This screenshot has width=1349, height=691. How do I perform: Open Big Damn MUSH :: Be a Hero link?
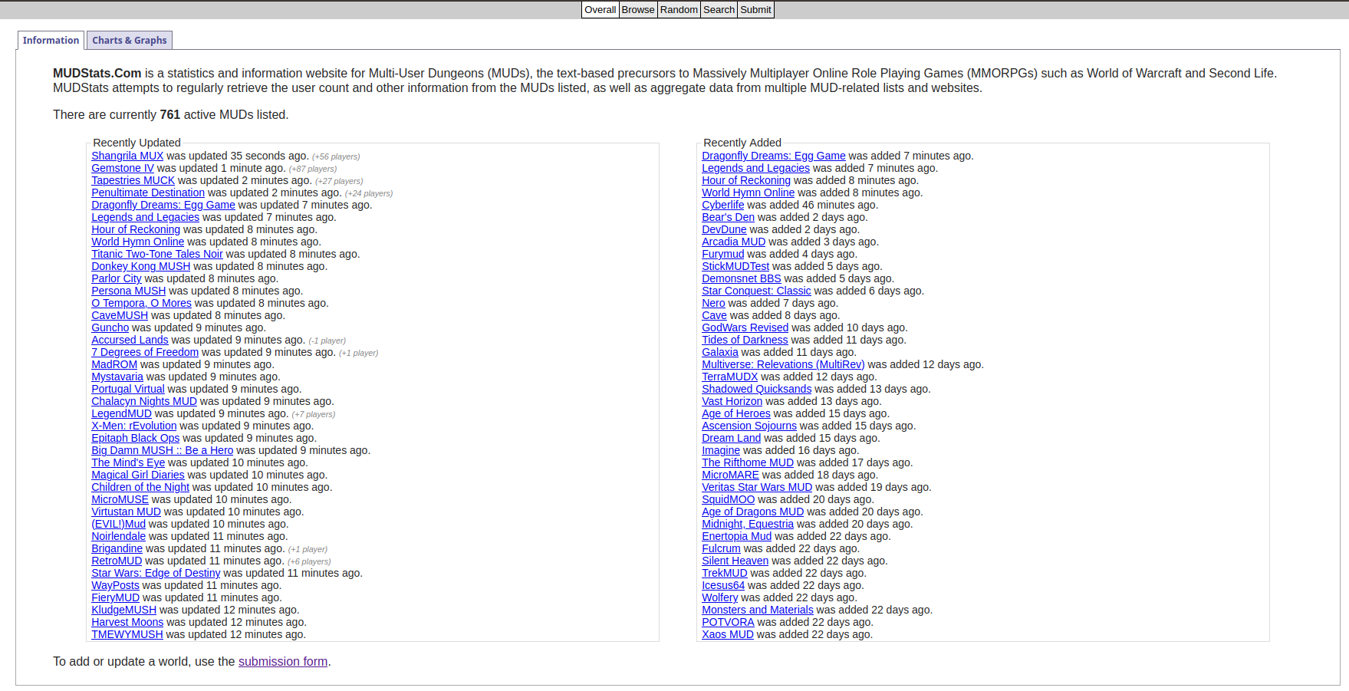click(x=162, y=450)
